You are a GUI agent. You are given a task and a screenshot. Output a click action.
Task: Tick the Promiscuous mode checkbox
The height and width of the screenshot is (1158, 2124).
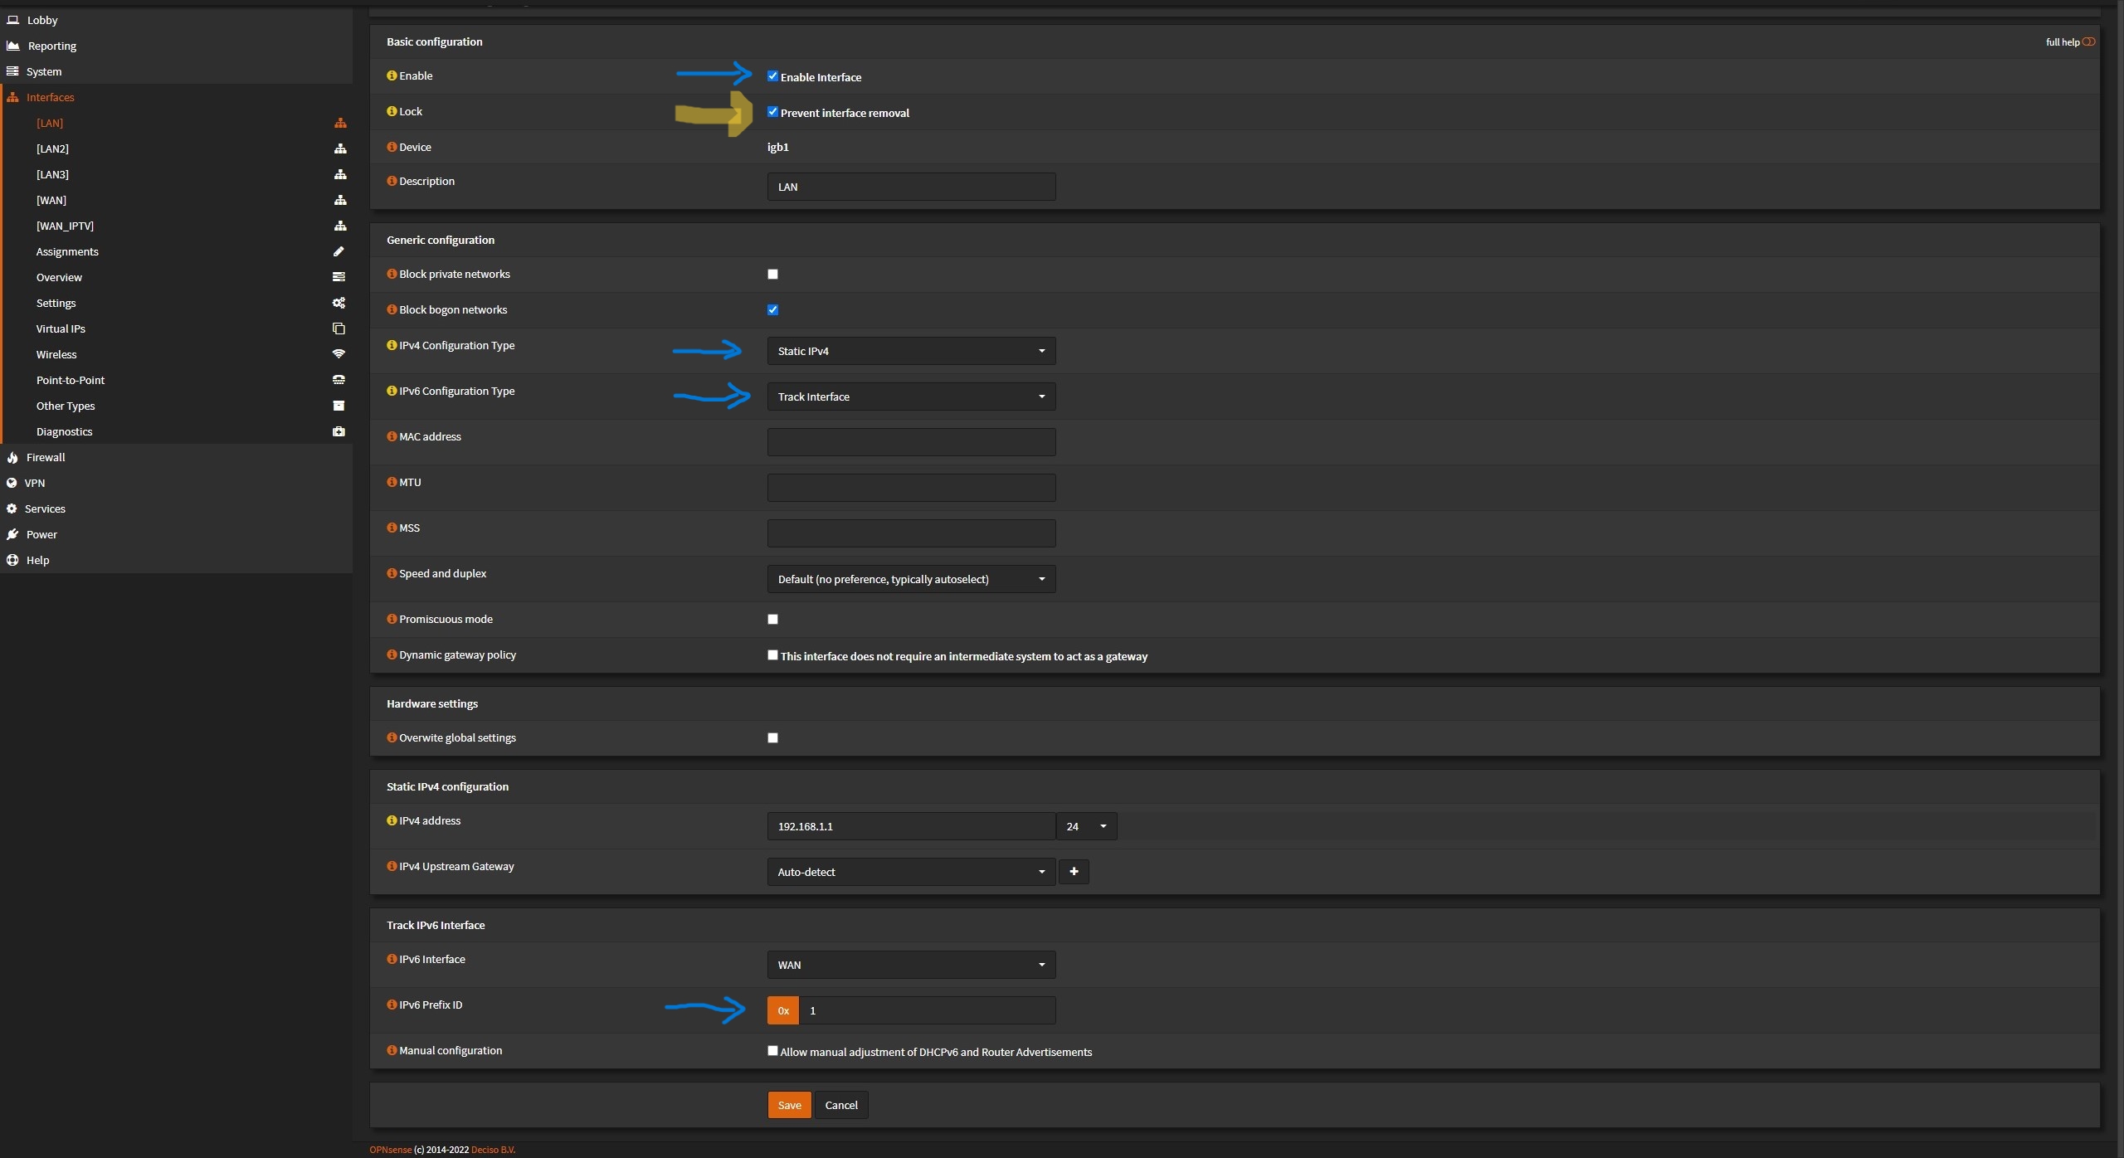772,619
